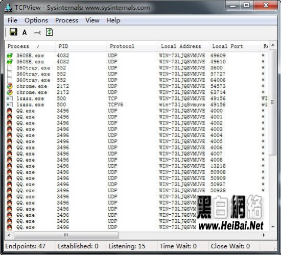Open the View menu
281x255 pixels.
pyautogui.click(x=92, y=20)
